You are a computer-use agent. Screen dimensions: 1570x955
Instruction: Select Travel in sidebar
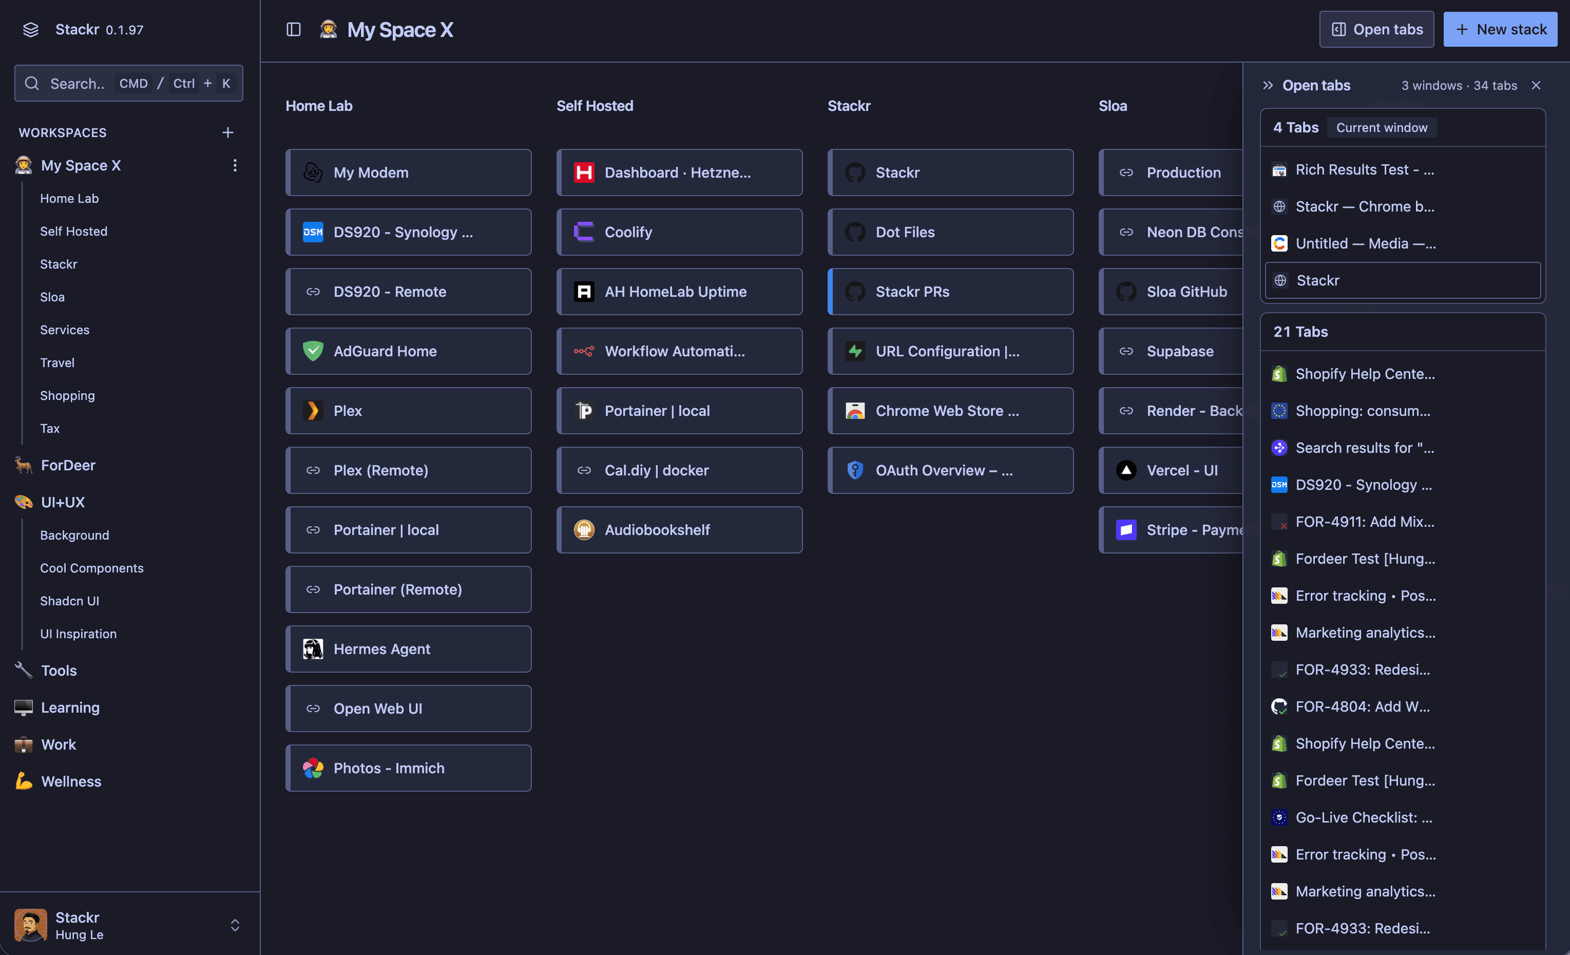pos(58,362)
